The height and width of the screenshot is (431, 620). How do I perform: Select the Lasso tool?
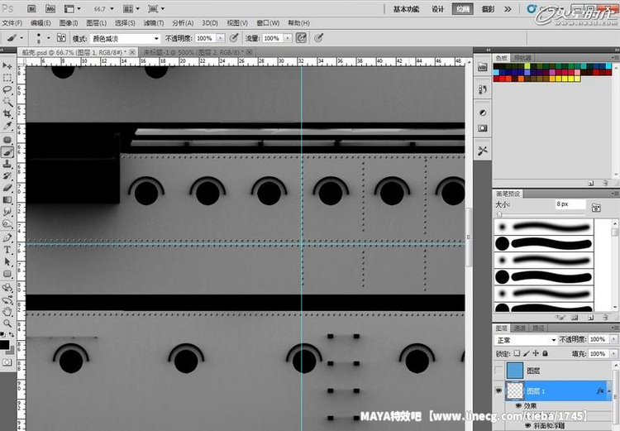pyautogui.click(x=7, y=90)
